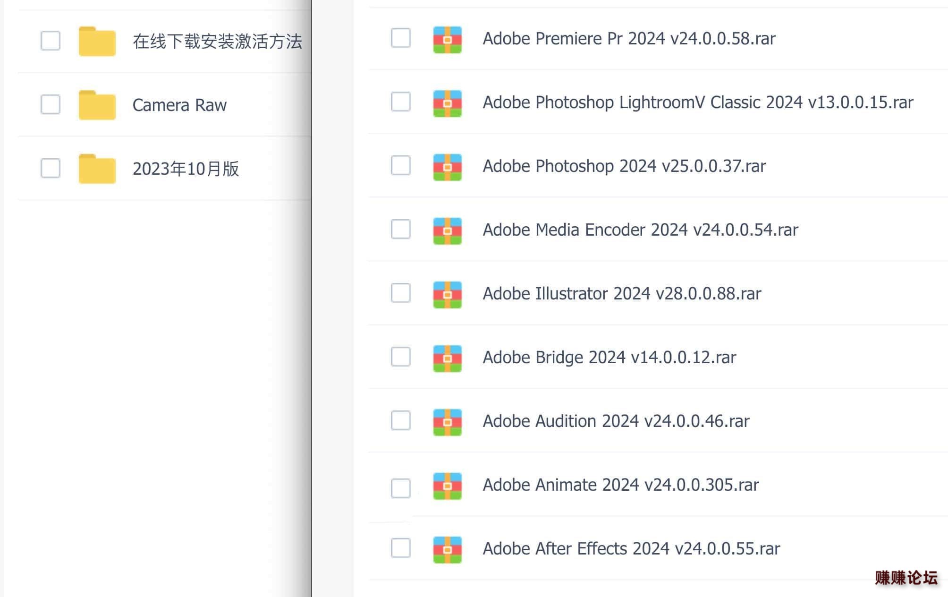Select the Lightroom Classic 2024 checkbox
The height and width of the screenshot is (597, 948).
401,102
